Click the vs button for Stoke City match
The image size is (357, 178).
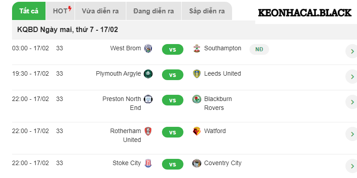173,164
